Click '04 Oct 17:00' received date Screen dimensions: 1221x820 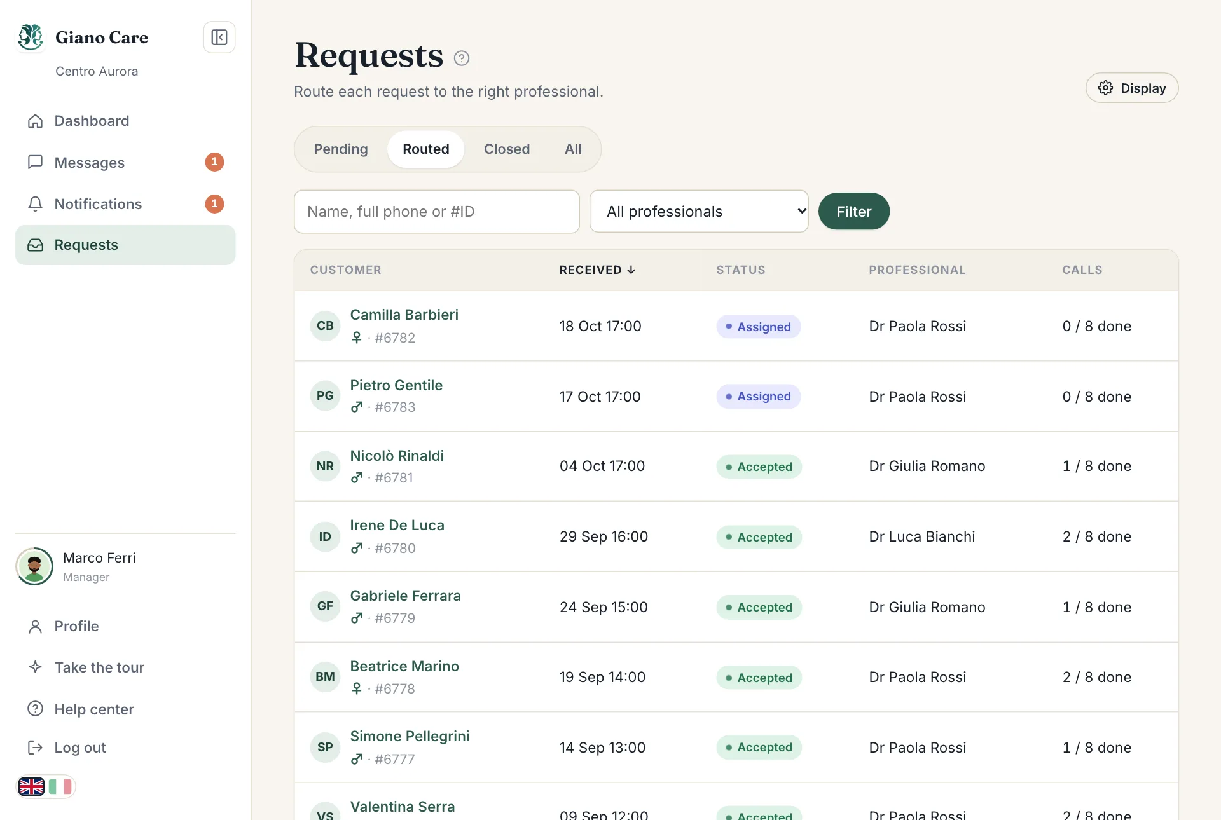[x=602, y=467]
